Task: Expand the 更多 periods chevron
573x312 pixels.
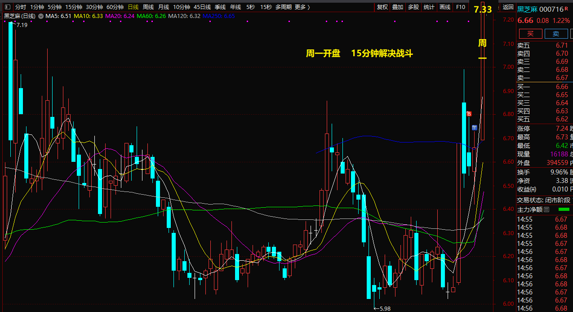Action: pyautogui.click(x=309, y=7)
